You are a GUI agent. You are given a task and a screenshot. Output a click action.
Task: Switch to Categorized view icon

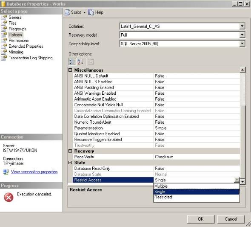pos(72,61)
